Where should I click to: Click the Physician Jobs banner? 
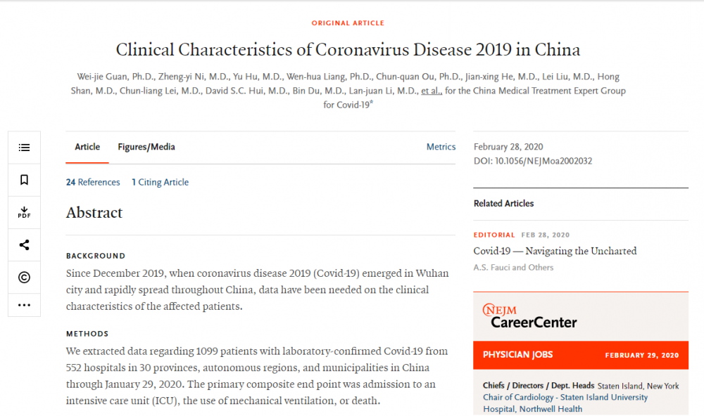tap(581, 355)
